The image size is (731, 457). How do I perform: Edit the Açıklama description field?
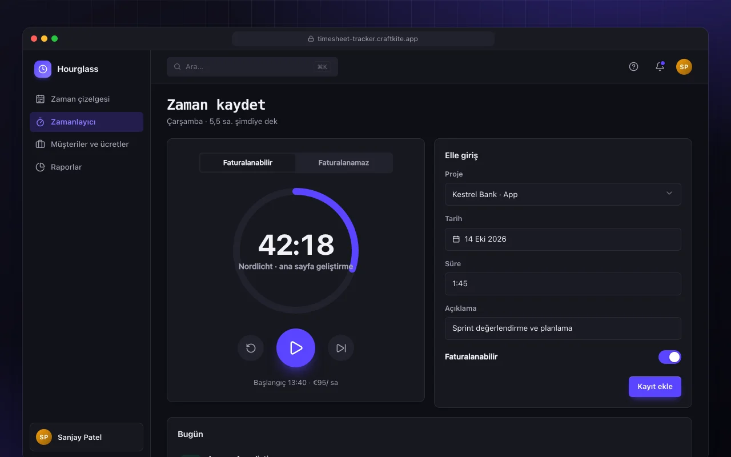pos(563,328)
